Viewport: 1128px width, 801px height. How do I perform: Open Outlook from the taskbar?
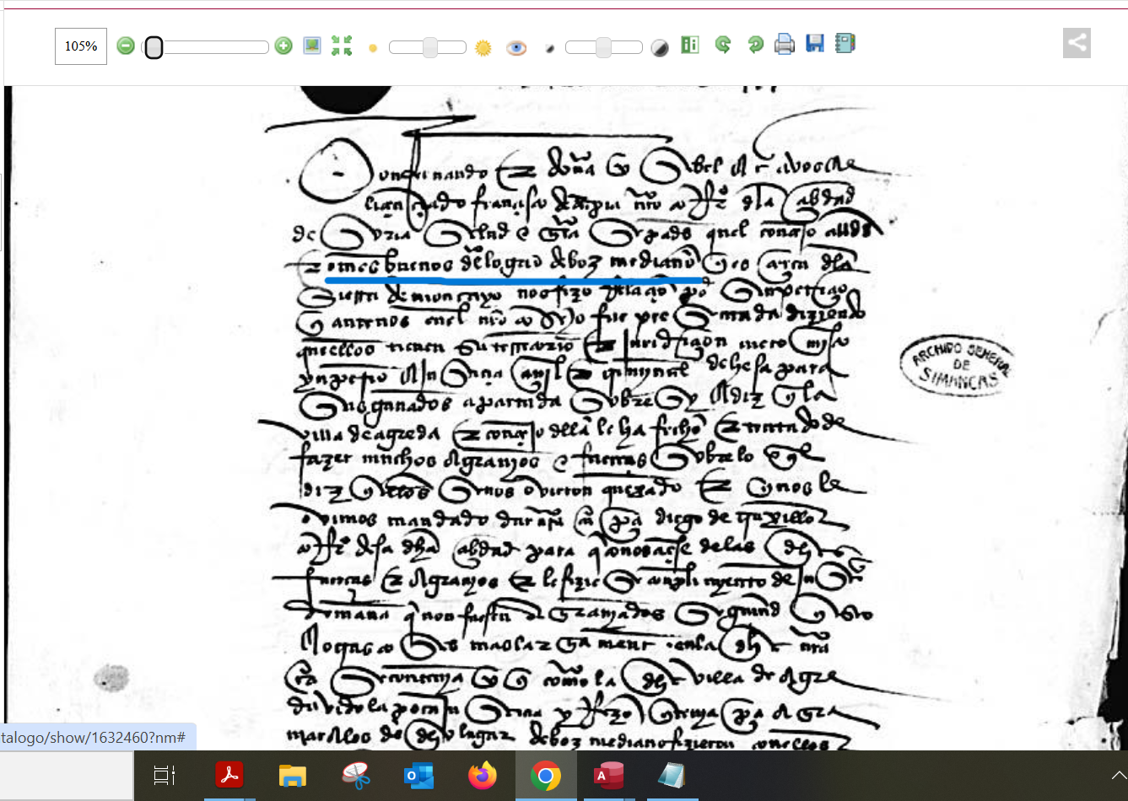pyautogui.click(x=419, y=776)
